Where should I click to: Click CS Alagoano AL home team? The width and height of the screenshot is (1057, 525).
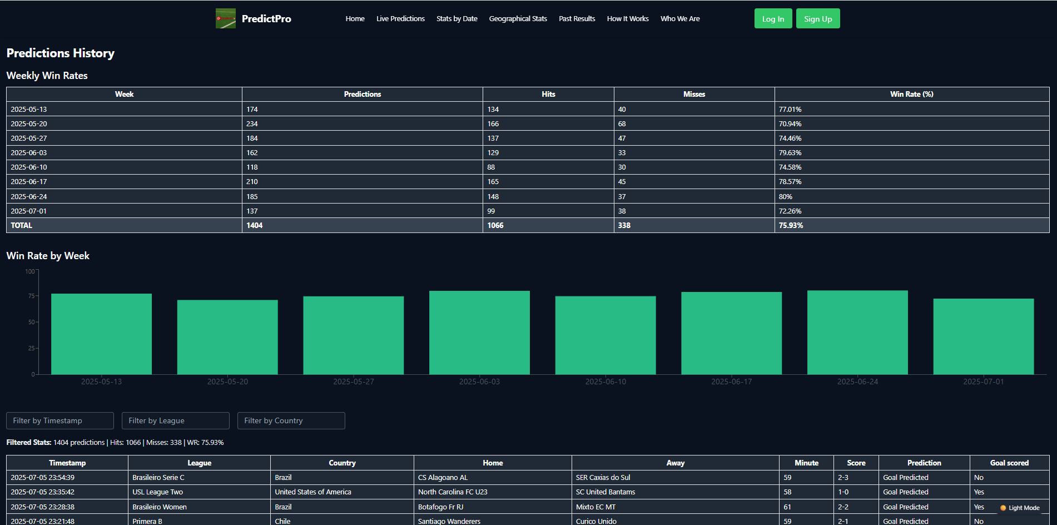coord(493,477)
